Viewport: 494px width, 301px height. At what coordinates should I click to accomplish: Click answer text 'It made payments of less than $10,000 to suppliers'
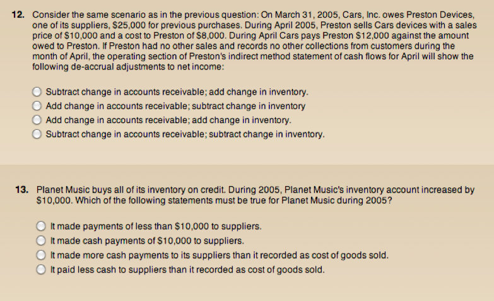click(156, 227)
